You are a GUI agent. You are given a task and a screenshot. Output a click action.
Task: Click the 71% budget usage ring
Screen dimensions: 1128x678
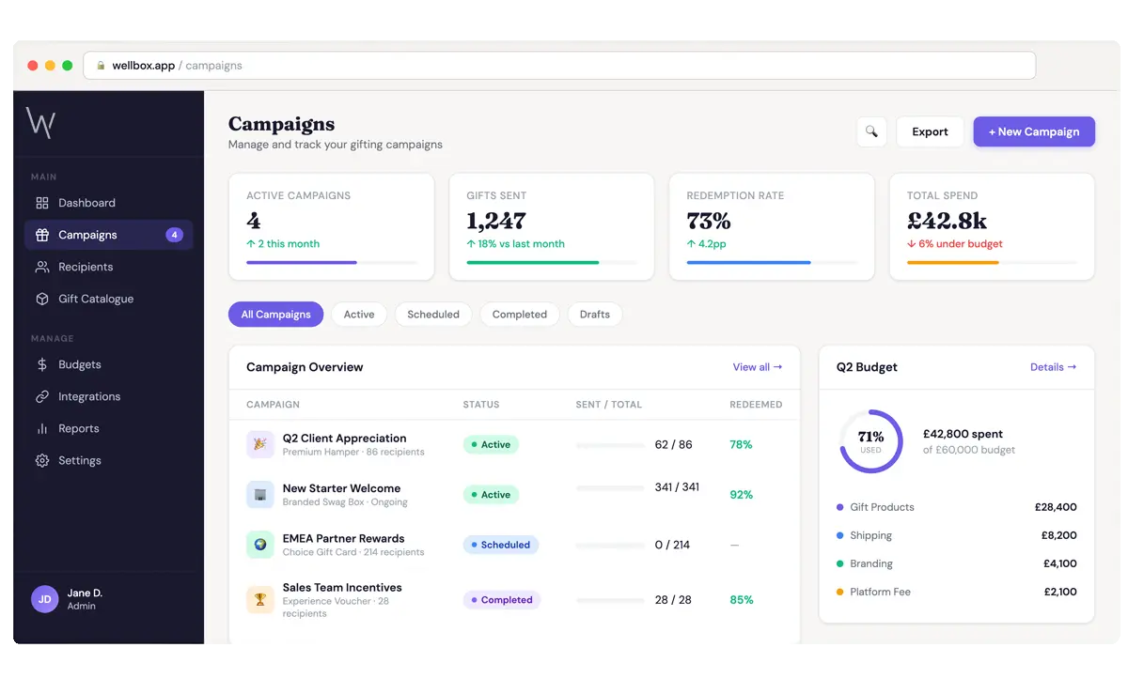[870, 440]
